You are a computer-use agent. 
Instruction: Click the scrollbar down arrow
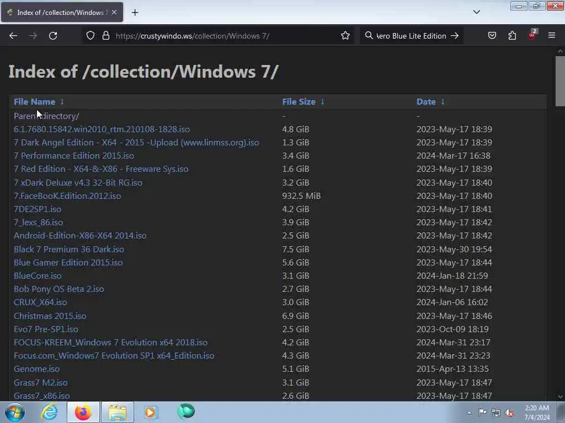point(560,397)
